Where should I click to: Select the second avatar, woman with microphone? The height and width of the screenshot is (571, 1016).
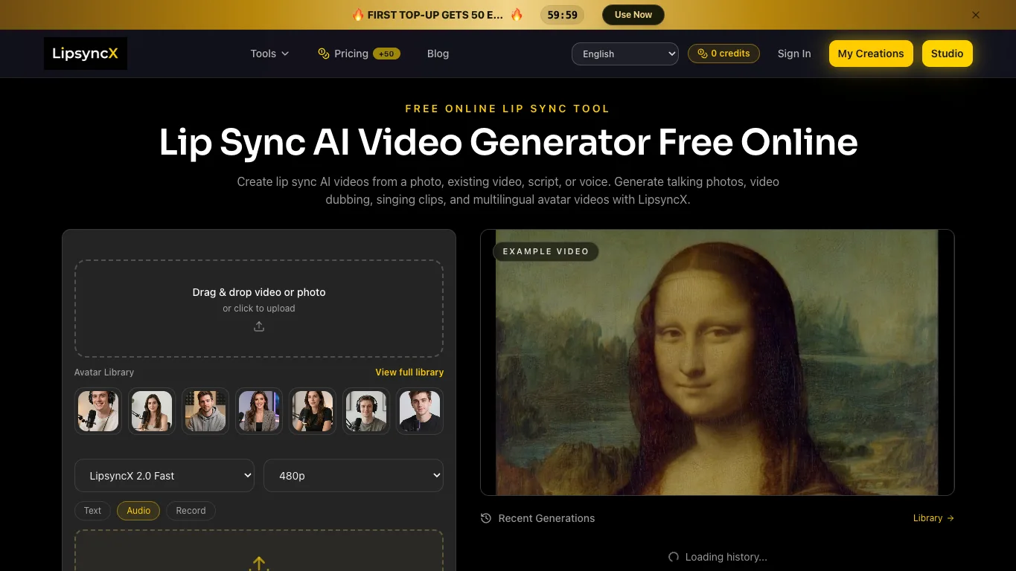click(x=152, y=411)
